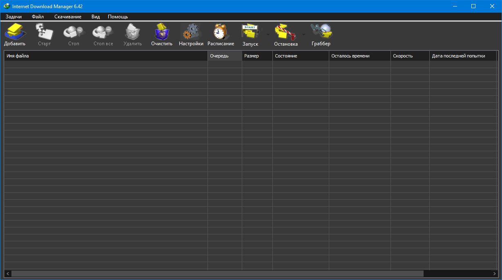Launch the Граббер (Grabber) tool icon

pos(321,32)
